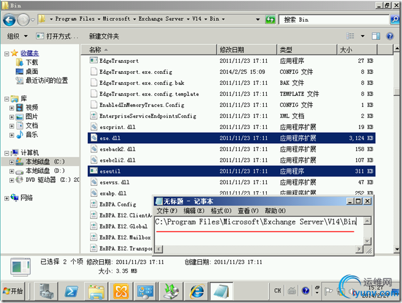The width and height of the screenshot is (402, 303).
Task: Click the Forward navigation arrow
Action: click(23, 20)
